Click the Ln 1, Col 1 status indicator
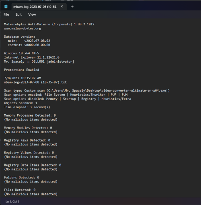This screenshot has width=201, height=205. pyautogui.click(x=12, y=201)
